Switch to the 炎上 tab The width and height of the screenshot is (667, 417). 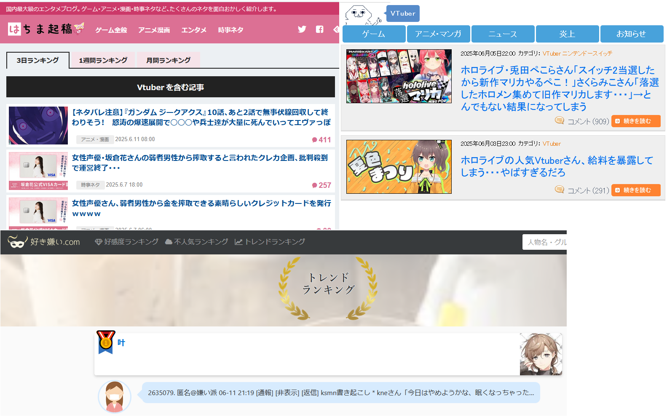click(x=567, y=34)
